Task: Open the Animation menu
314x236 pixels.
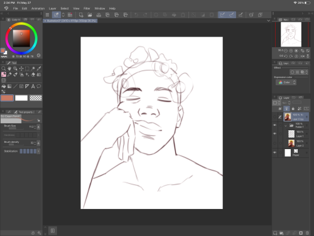Action: [38, 8]
